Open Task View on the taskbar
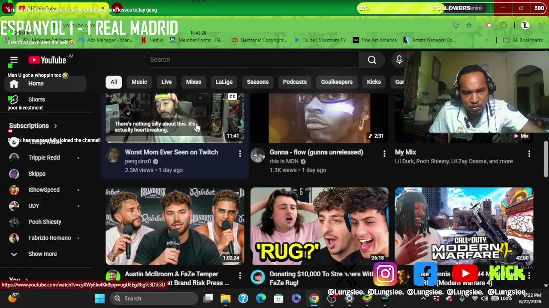The height and width of the screenshot is (308, 549). coord(208,299)
